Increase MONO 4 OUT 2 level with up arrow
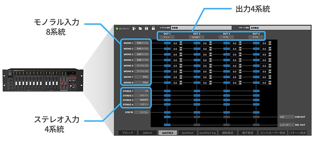 click(210, 59)
